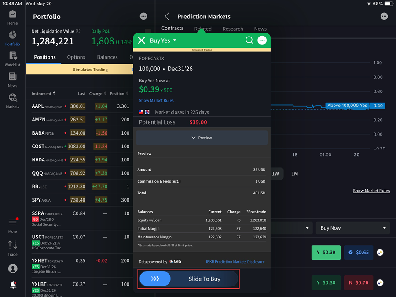Switch to the Options tab
The image size is (396, 297).
(x=76, y=57)
